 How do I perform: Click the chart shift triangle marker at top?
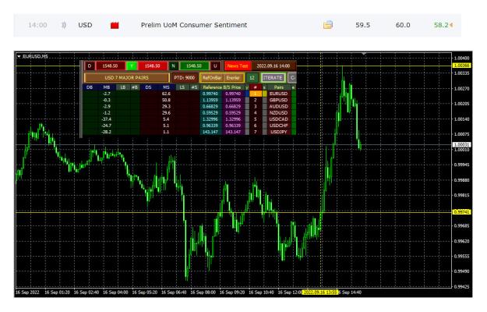coord(363,54)
